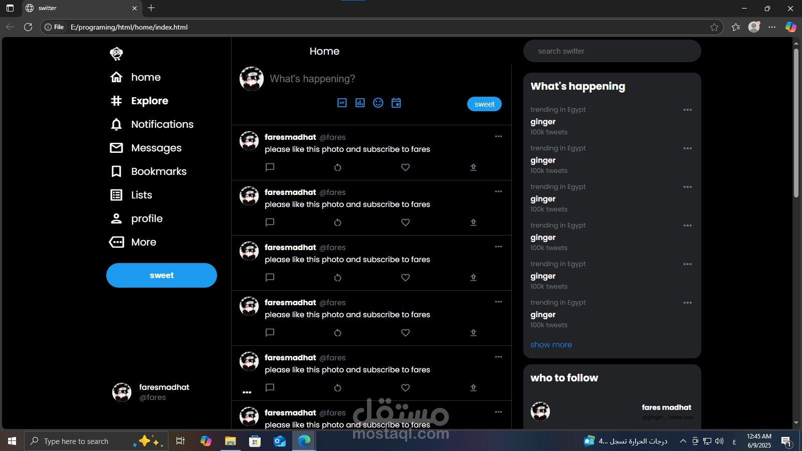This screenshot has height=451, width=802.
Task: Click the taskbar search box
Action: pos(96,441)
